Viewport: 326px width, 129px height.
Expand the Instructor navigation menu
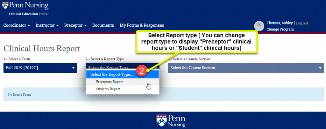tap(47, 25)
